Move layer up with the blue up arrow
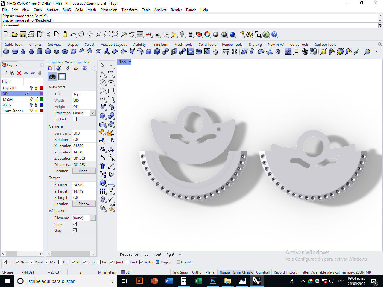 click(x=26, y=73)
